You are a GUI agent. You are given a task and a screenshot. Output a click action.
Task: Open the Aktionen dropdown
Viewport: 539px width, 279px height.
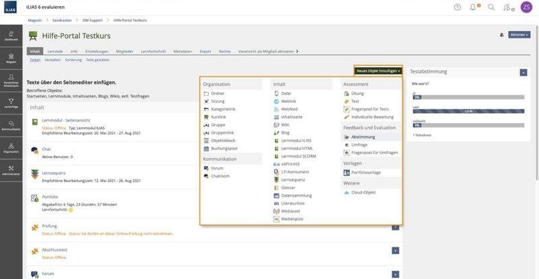point(519,35)
